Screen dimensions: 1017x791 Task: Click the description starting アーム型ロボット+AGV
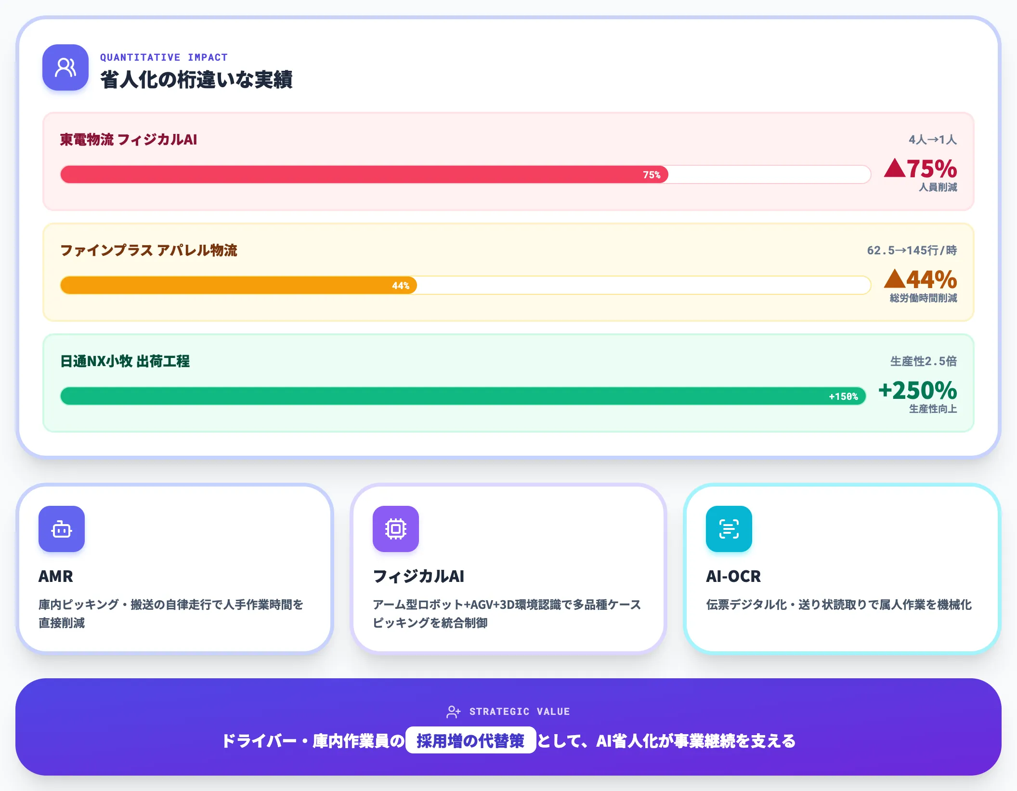(507, 614)
